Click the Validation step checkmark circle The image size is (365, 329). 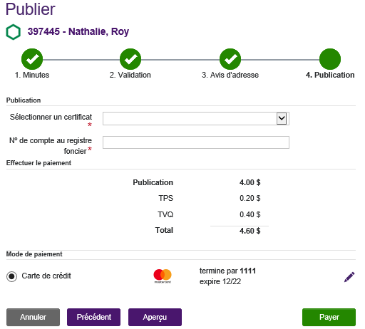click(130, 59)
